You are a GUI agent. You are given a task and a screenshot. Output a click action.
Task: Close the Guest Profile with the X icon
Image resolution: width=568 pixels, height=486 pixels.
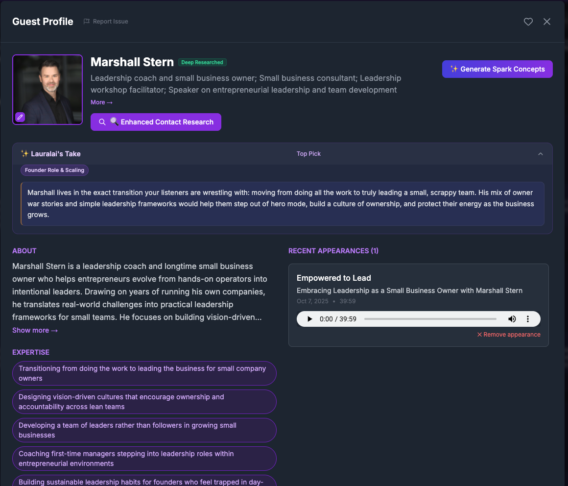pyautogui.click(x=547, y=22)
